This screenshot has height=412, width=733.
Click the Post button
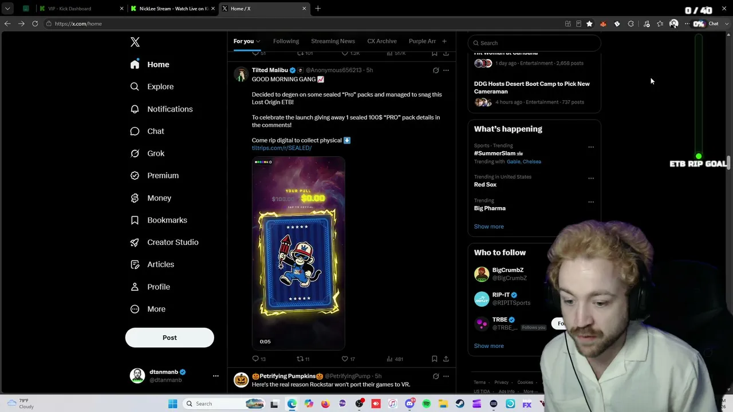coord(170,338)
